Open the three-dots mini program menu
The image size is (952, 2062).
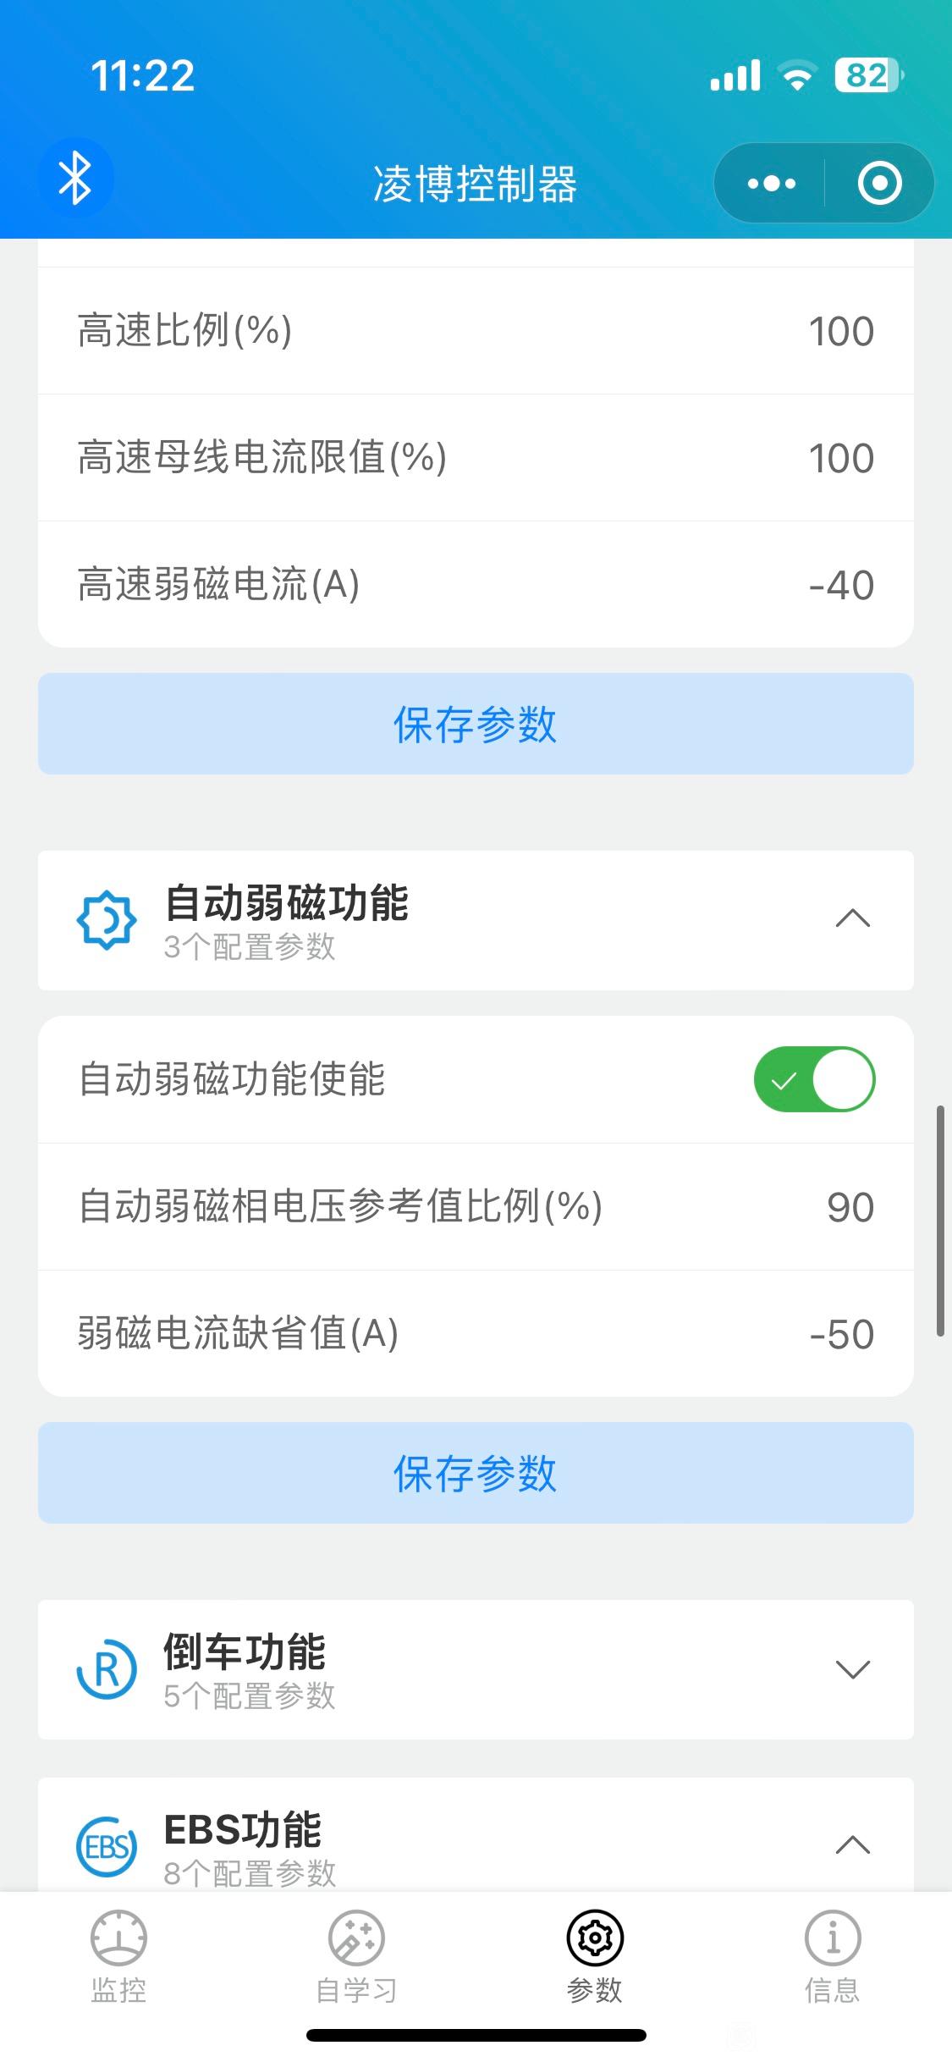(772, 184)
